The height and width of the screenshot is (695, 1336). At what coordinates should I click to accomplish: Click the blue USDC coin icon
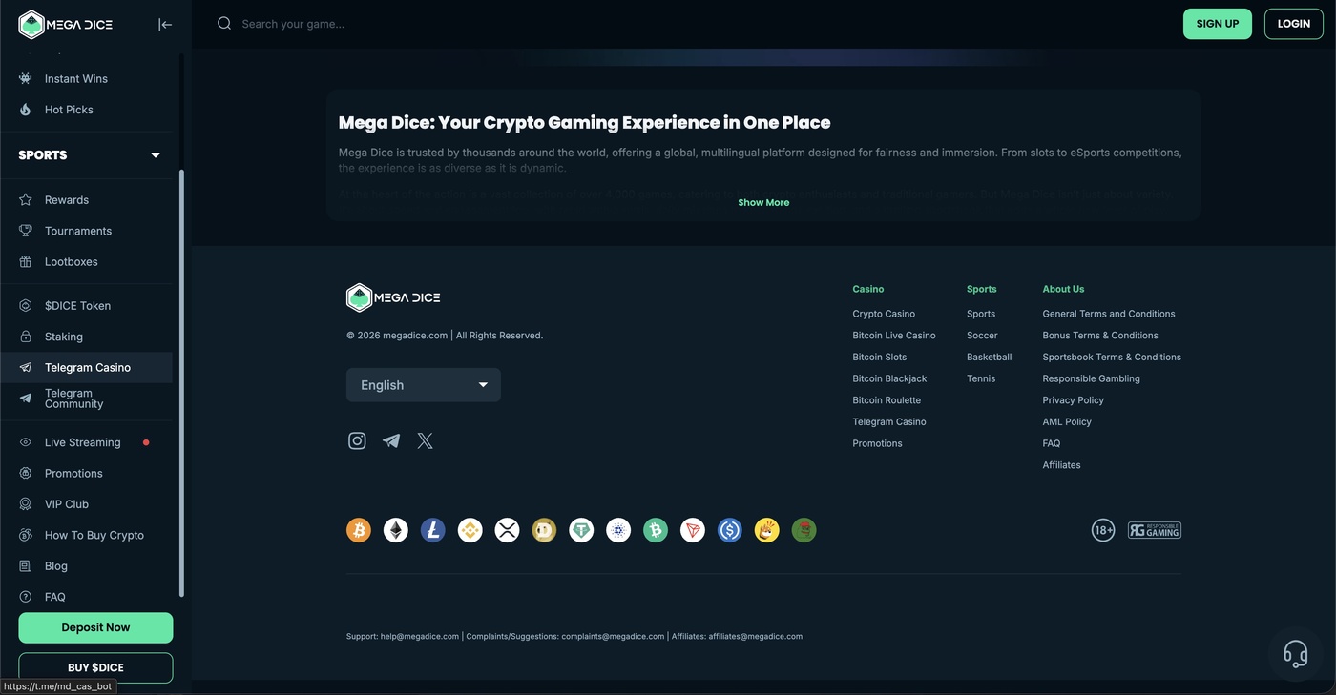click(730, 530)
